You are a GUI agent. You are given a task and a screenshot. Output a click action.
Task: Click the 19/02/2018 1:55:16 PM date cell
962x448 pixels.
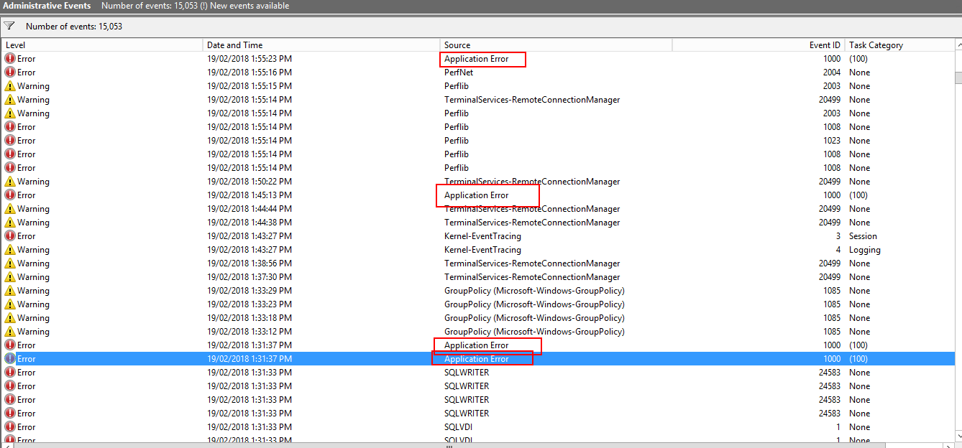coord(249,73)
